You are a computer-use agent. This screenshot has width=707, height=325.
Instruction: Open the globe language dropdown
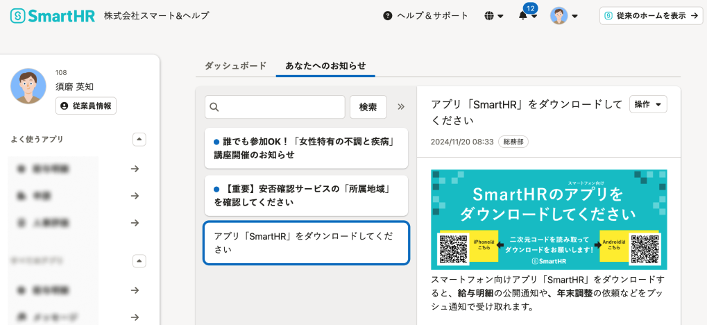[494, 16]
